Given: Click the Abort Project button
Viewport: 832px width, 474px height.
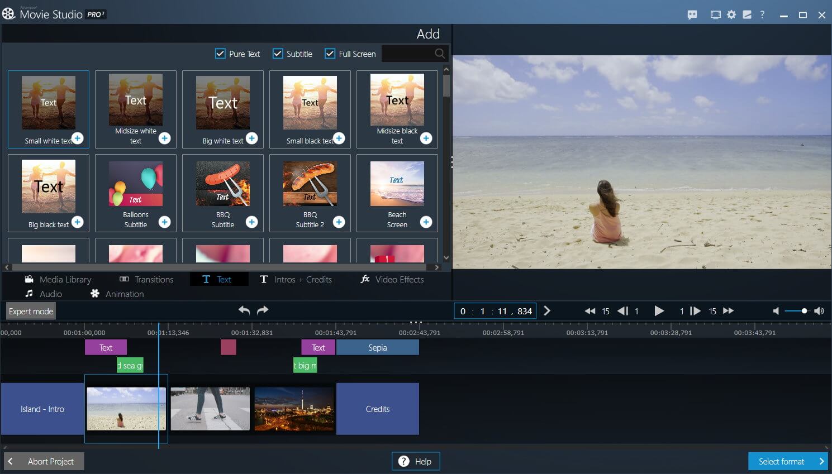Looking at the screenshot, I should pos(43,461).
